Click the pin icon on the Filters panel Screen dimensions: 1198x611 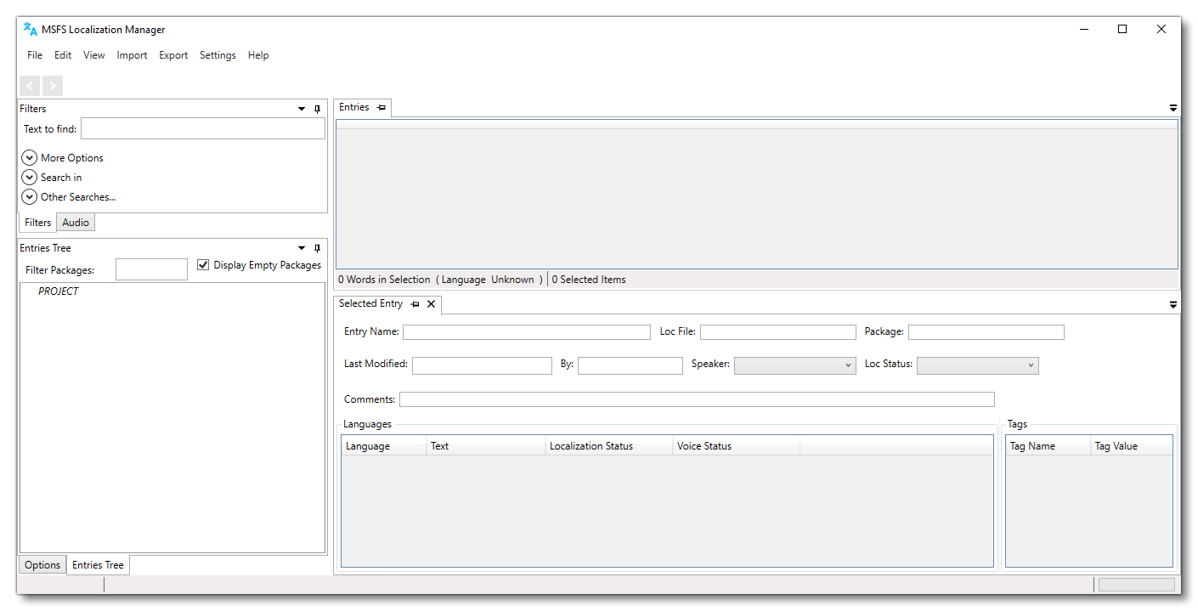(x=316, y=108)
